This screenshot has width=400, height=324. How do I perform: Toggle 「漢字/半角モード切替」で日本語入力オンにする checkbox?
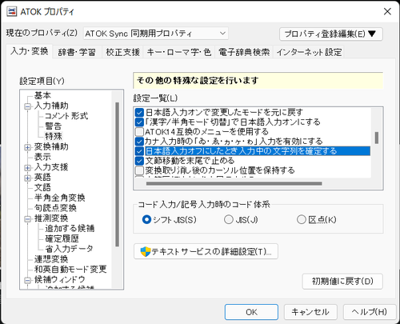tap(139, 122)
